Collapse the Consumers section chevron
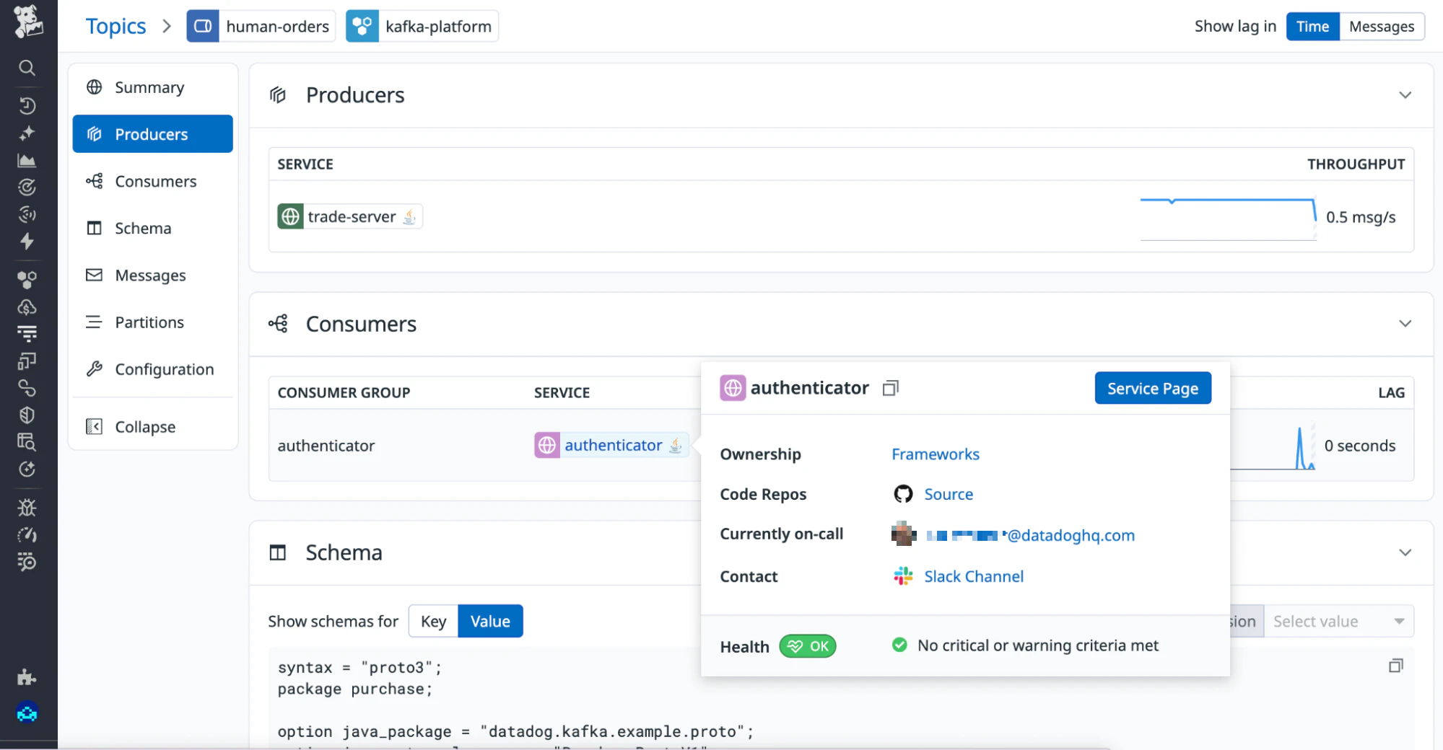The height and width of the screenshot is (750, 1443). (1404, 324)
